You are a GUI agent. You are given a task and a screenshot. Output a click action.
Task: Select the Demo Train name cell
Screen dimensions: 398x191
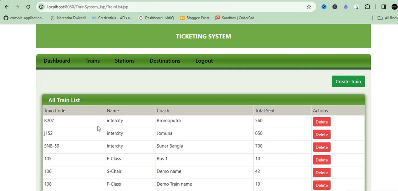tap(204, 185)
